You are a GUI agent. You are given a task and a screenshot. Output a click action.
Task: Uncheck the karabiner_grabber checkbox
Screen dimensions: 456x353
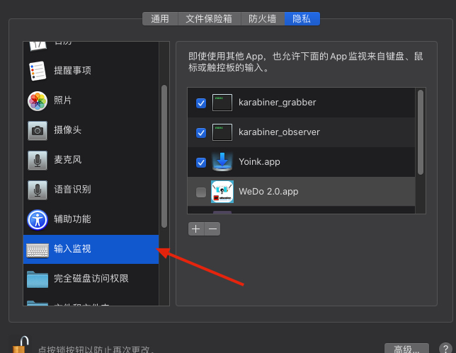point(201,103)
